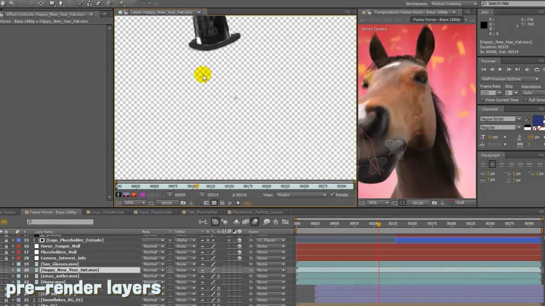
Task: Open Alpha track matte dropdown for layer 15
Action: [185, 240]
